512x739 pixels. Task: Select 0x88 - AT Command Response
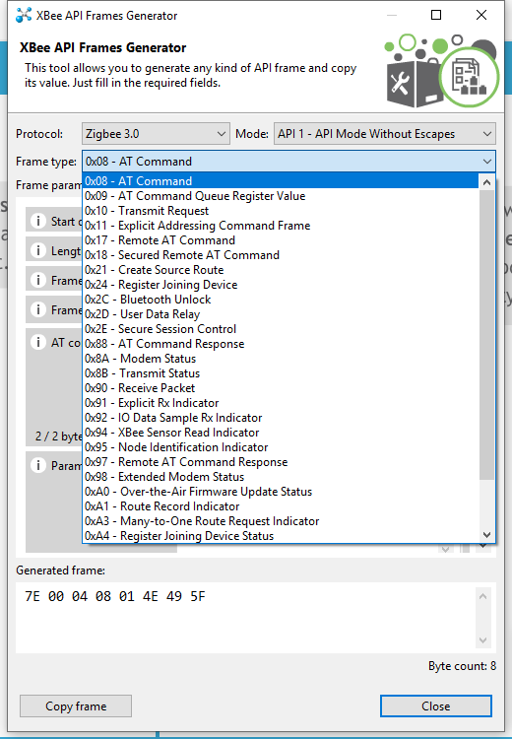tap(281, 344)
